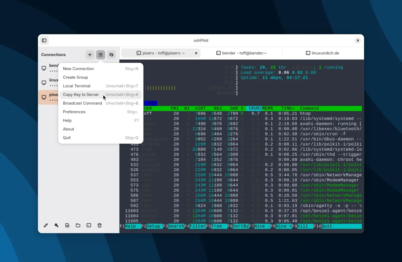Upload the key using the file-upload icon
The width and height of the screenshot is (402, 262).
coord(67,225)
